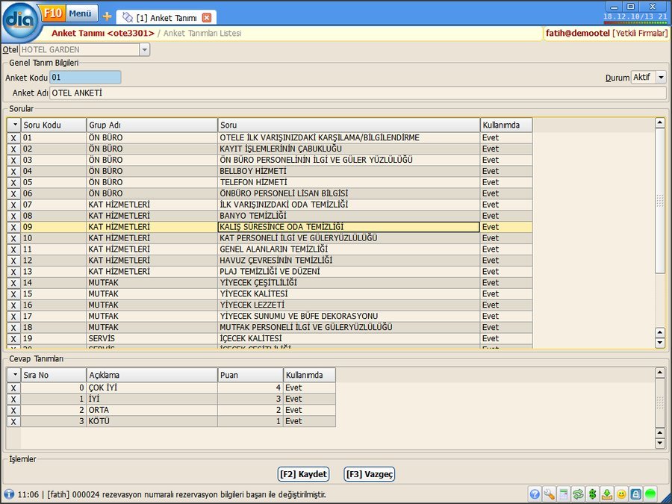Click the yellow smiley face icon
The width and height of the screenshot is (672, 504).
coord(621,494)
